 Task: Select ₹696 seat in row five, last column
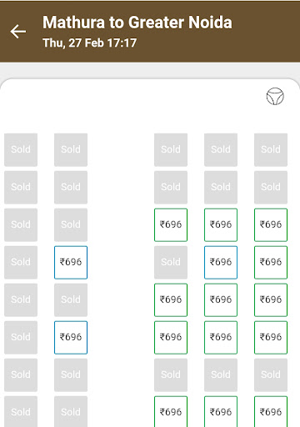(x=271, y=299)
